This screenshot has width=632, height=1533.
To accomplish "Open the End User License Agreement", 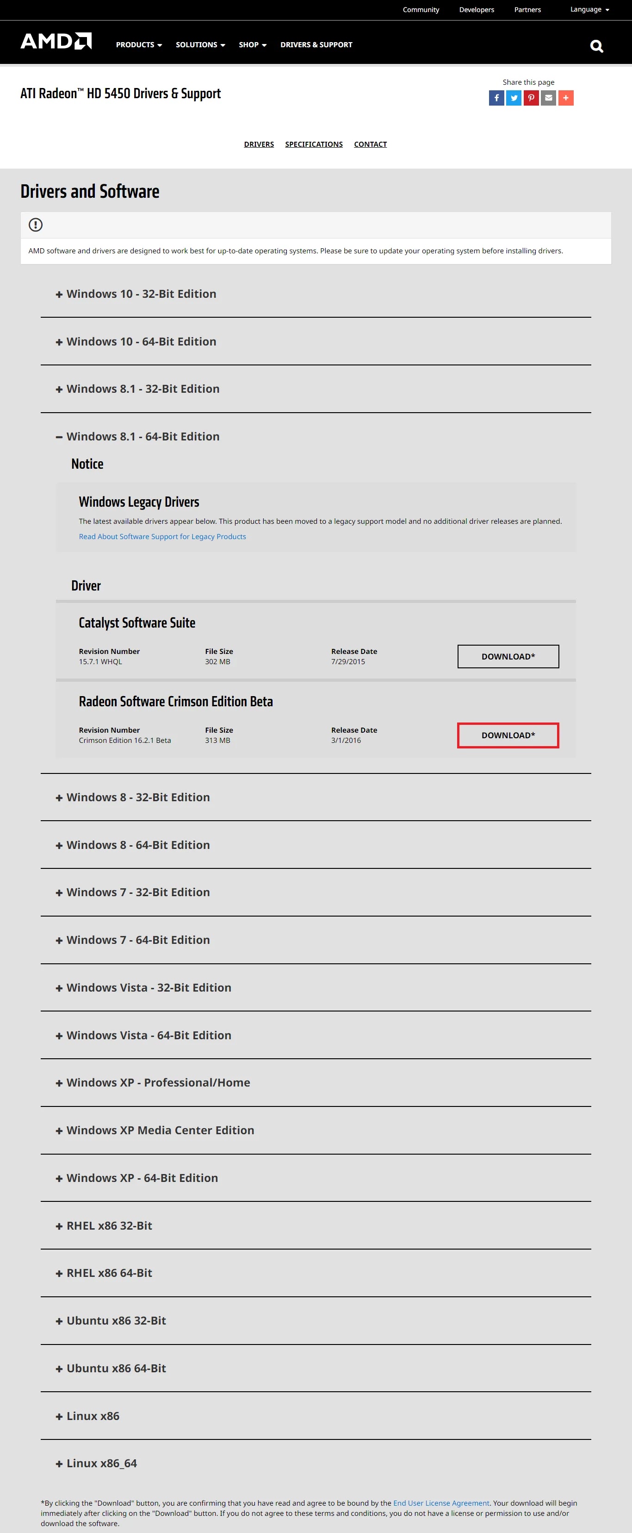I will tap(441, 1503).
